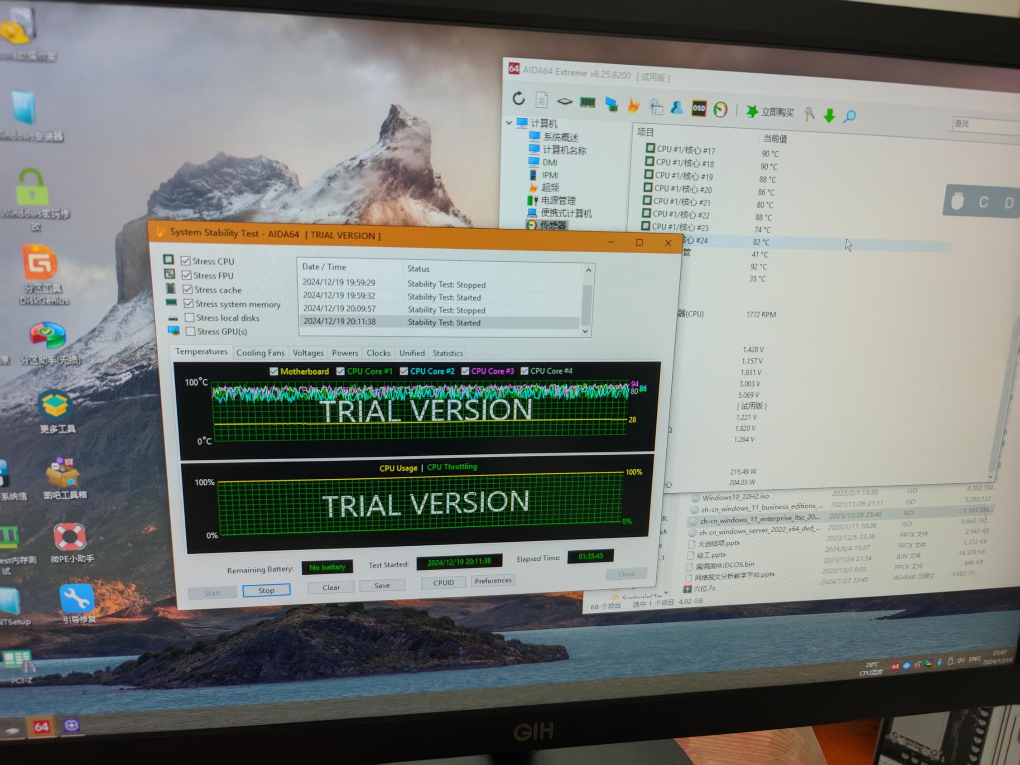Viewport: 1020px width, 765px height.
Task: Click the log list scroll-down arrow
Action: point(586,331)
